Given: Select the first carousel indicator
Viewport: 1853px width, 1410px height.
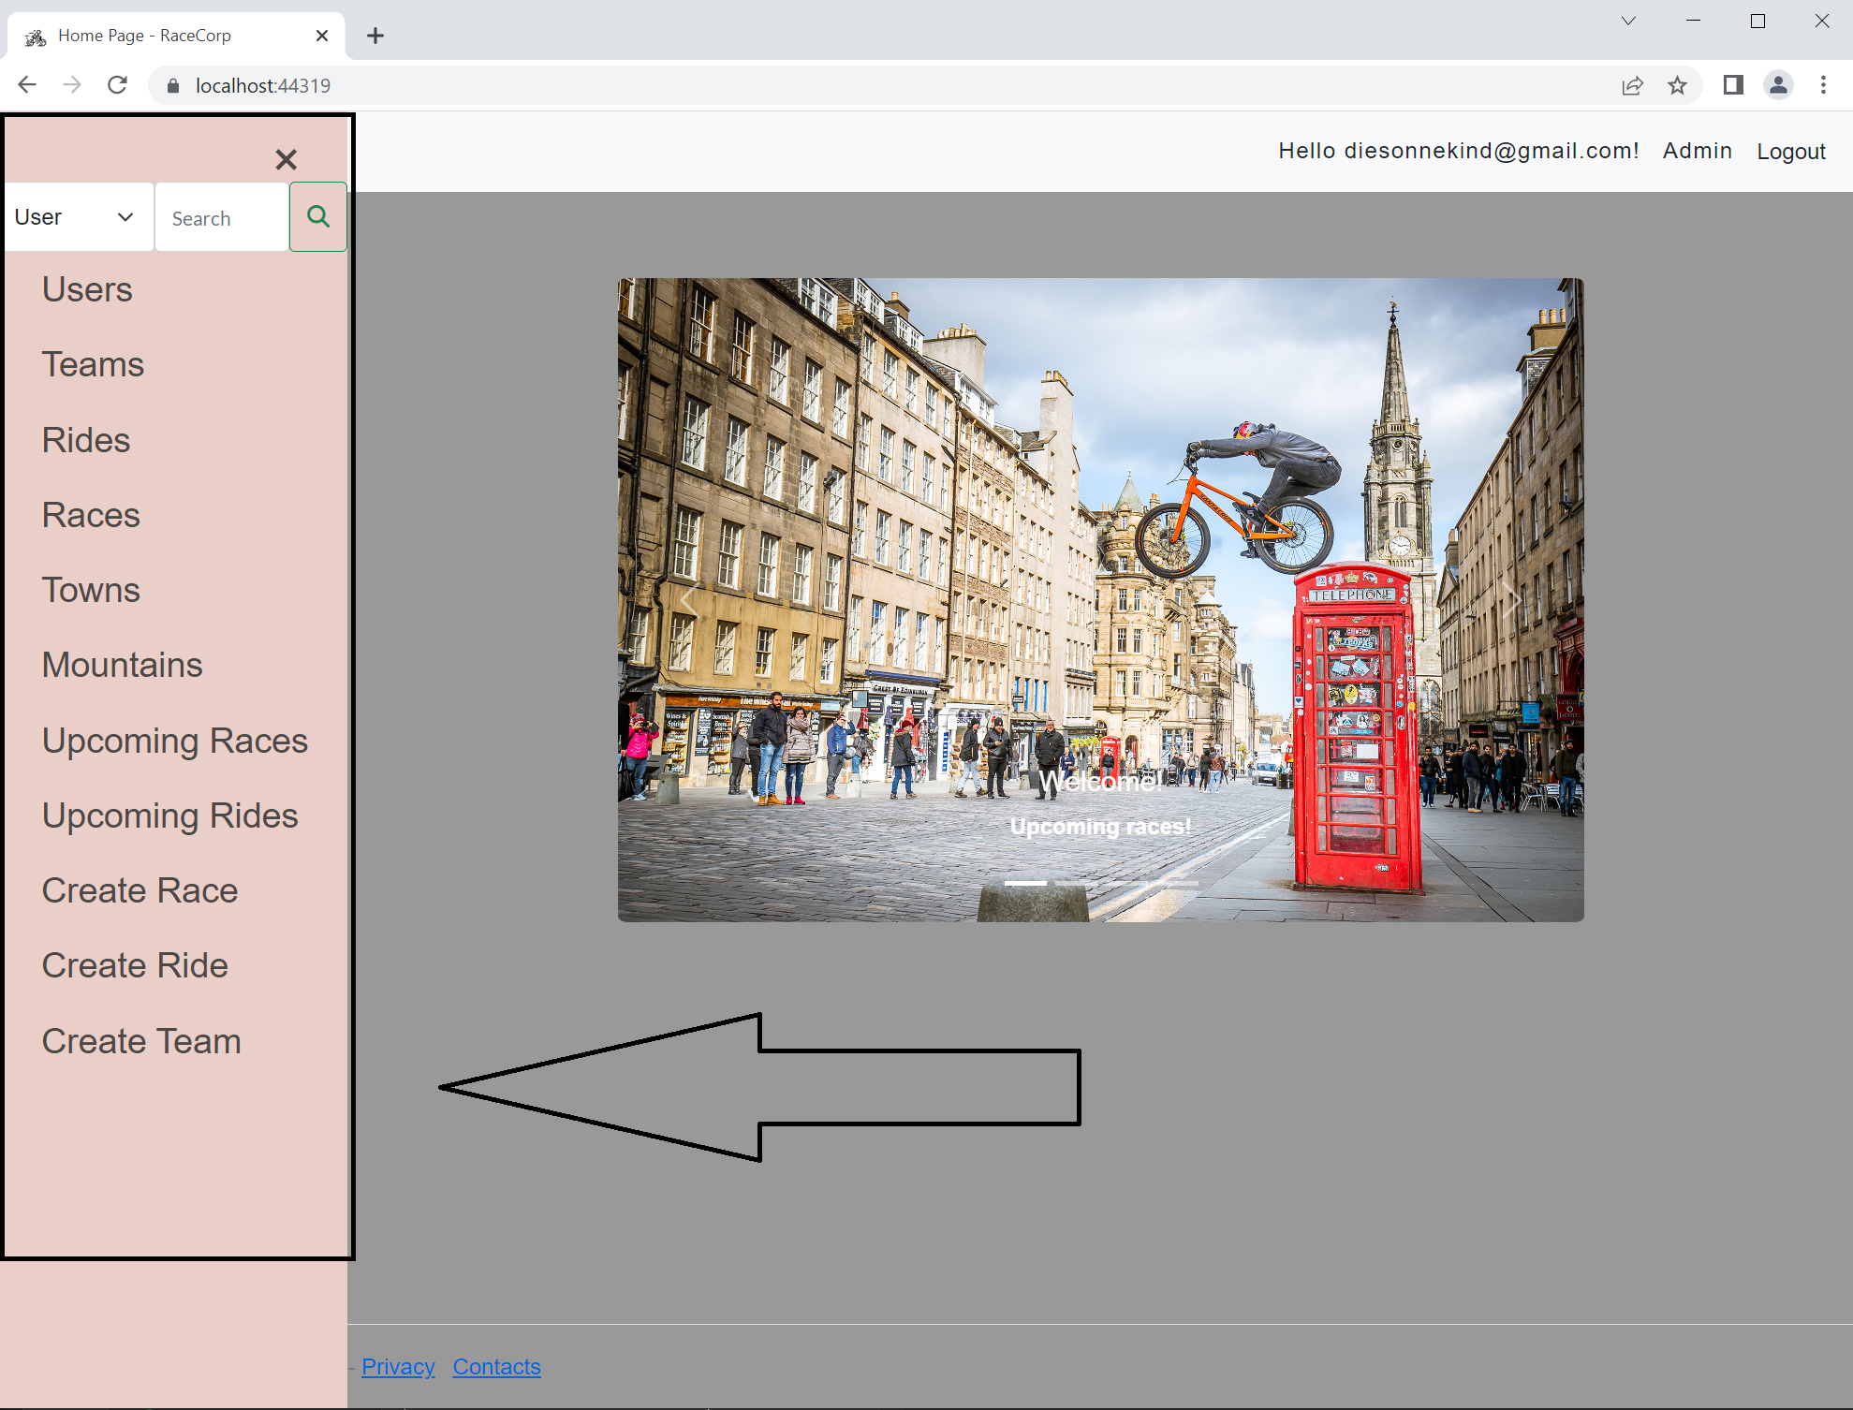Looking at the screenshot, I should pos(1025,883).
